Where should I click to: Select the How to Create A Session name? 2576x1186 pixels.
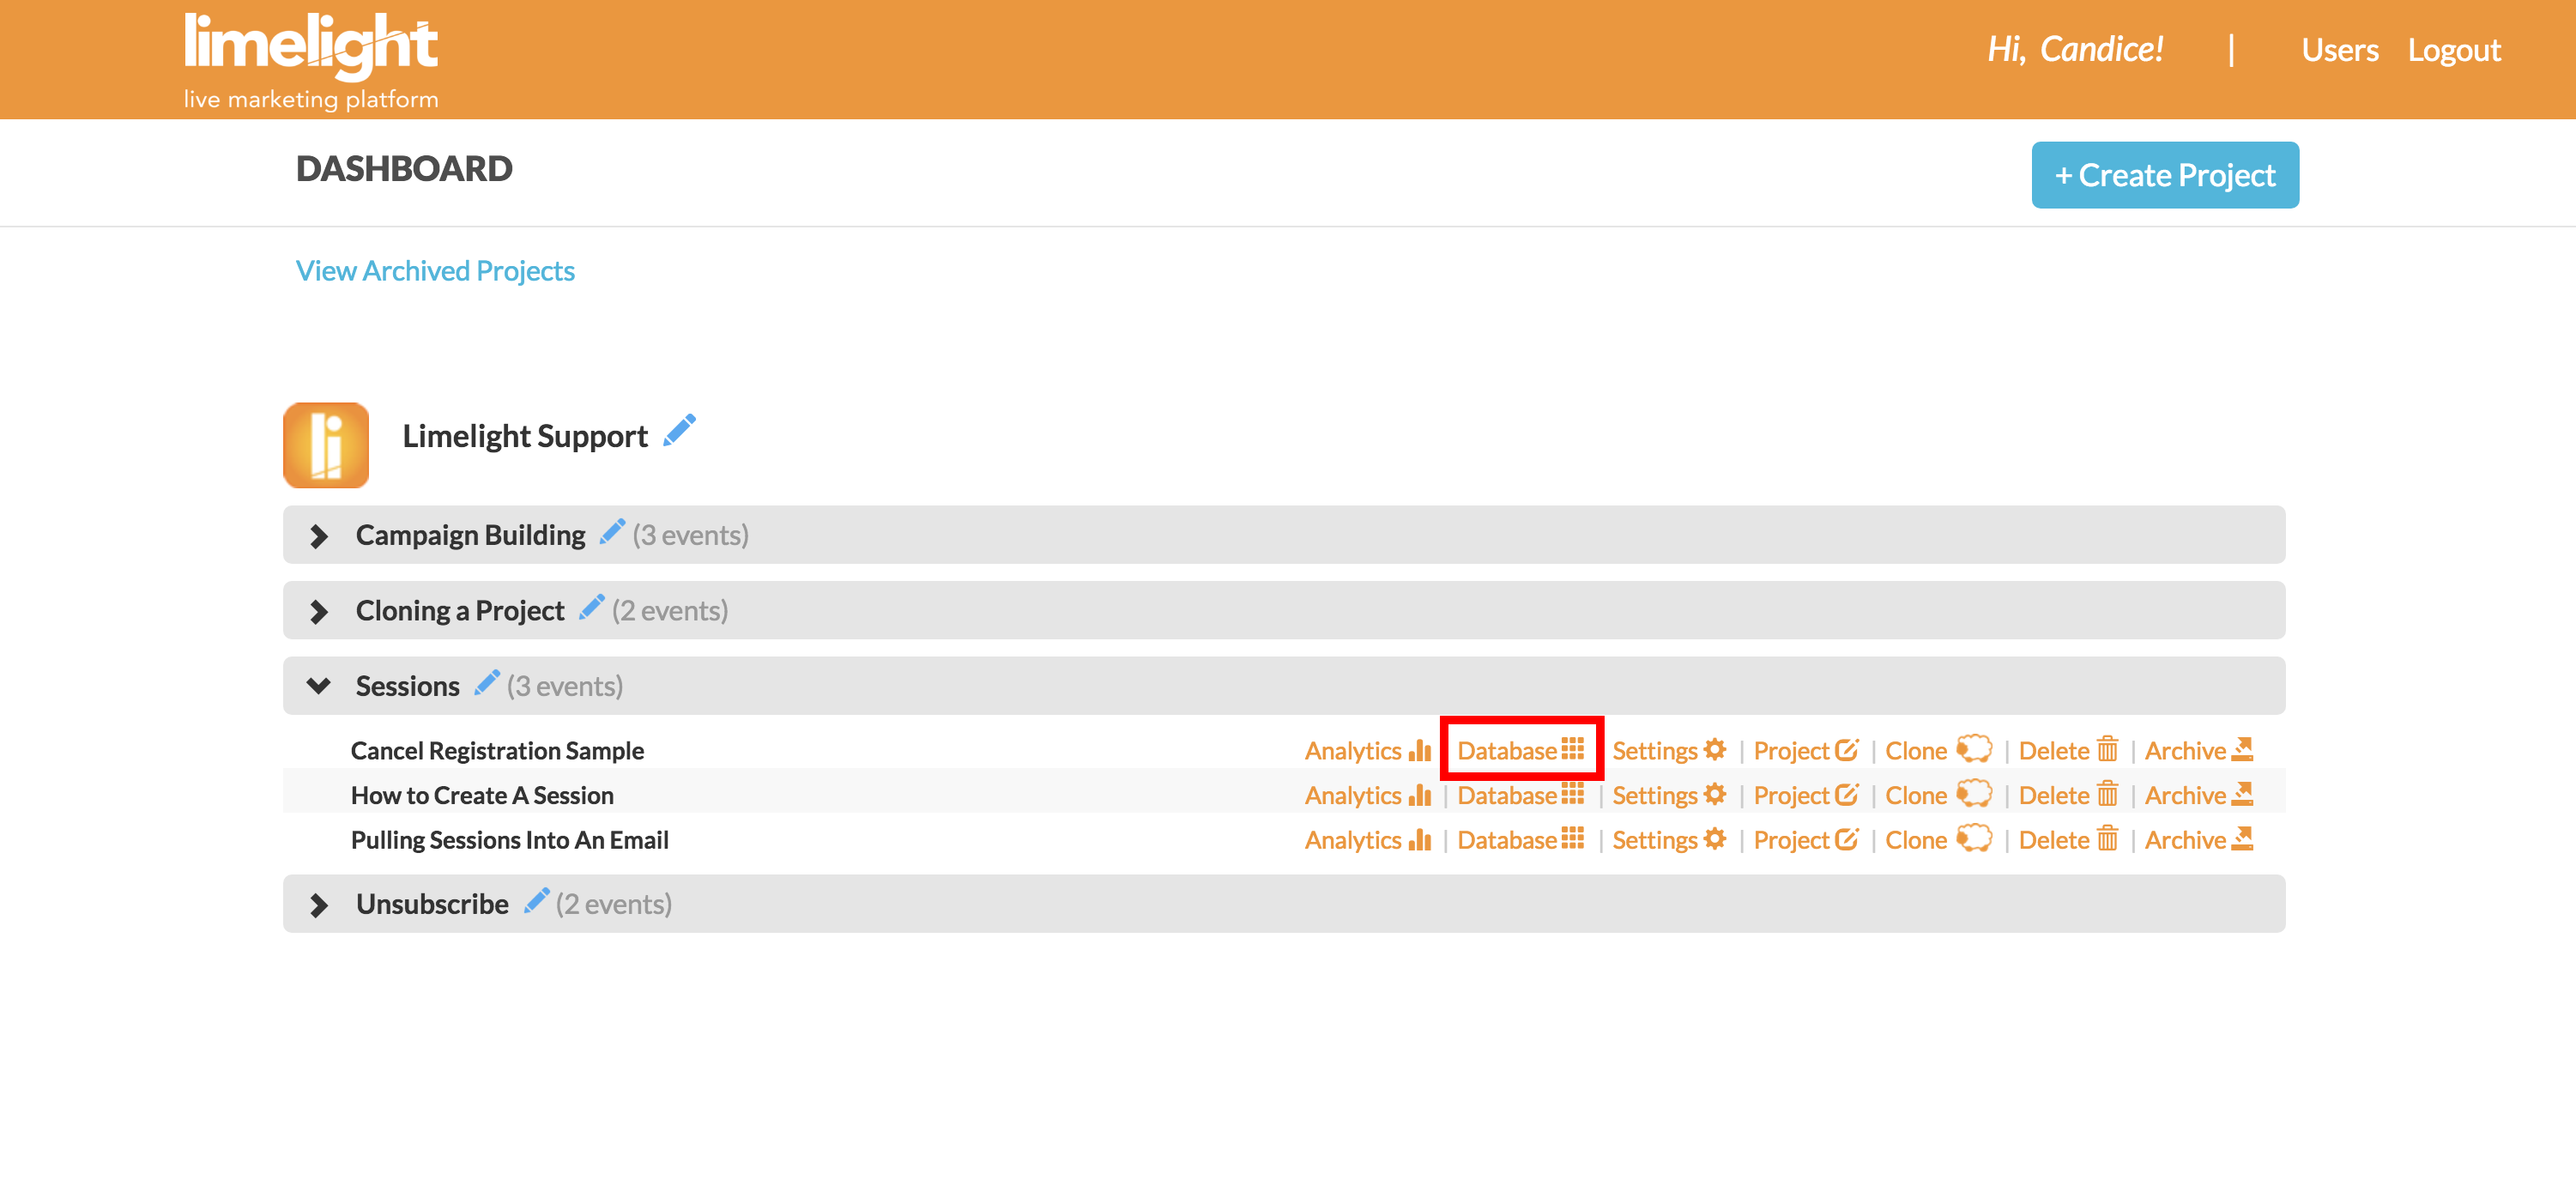pos(482,795)
